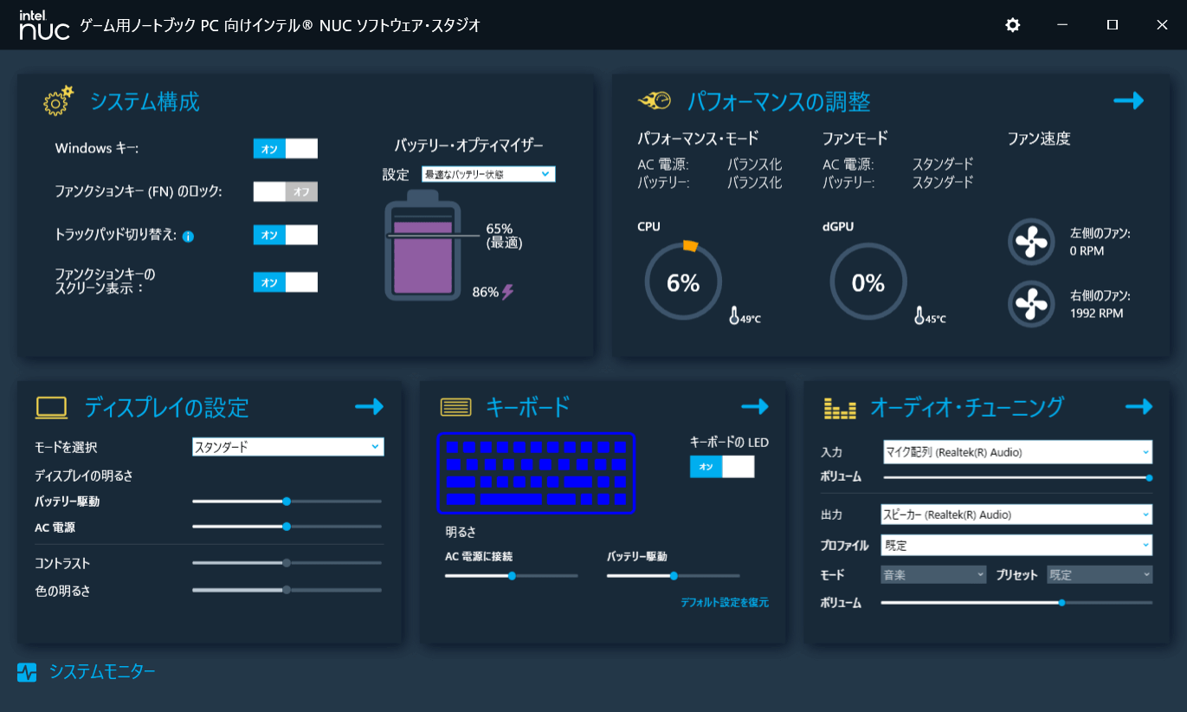The height and width of the screenshot is (712, 1187).
Task: Click the left fan icon
Action: pos(1031,242)
